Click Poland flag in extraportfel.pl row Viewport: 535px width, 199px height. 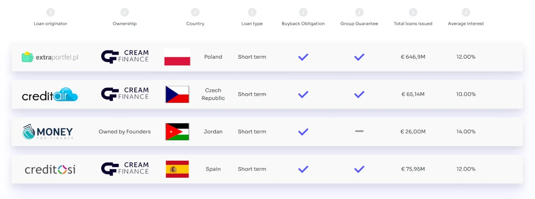(177, 57)
